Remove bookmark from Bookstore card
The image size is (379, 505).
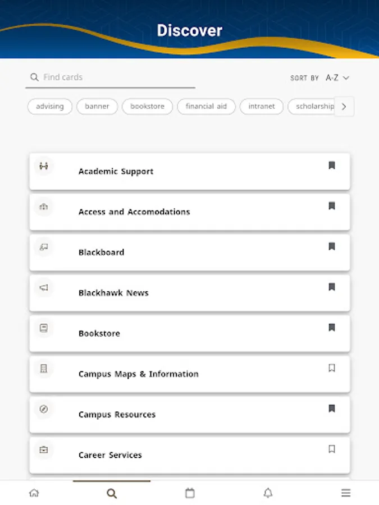coord(332,327)
